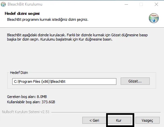Cancel setup with the Vazgeç button
Viewport: 164px width, 127px height.
(147, 120)
